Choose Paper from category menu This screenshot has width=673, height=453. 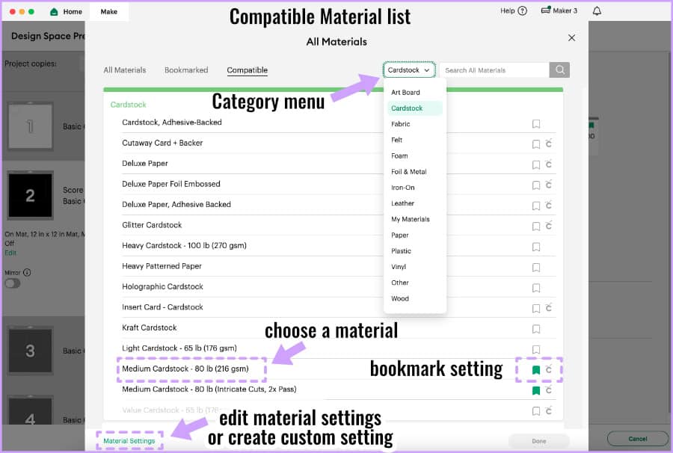[399, 235]
